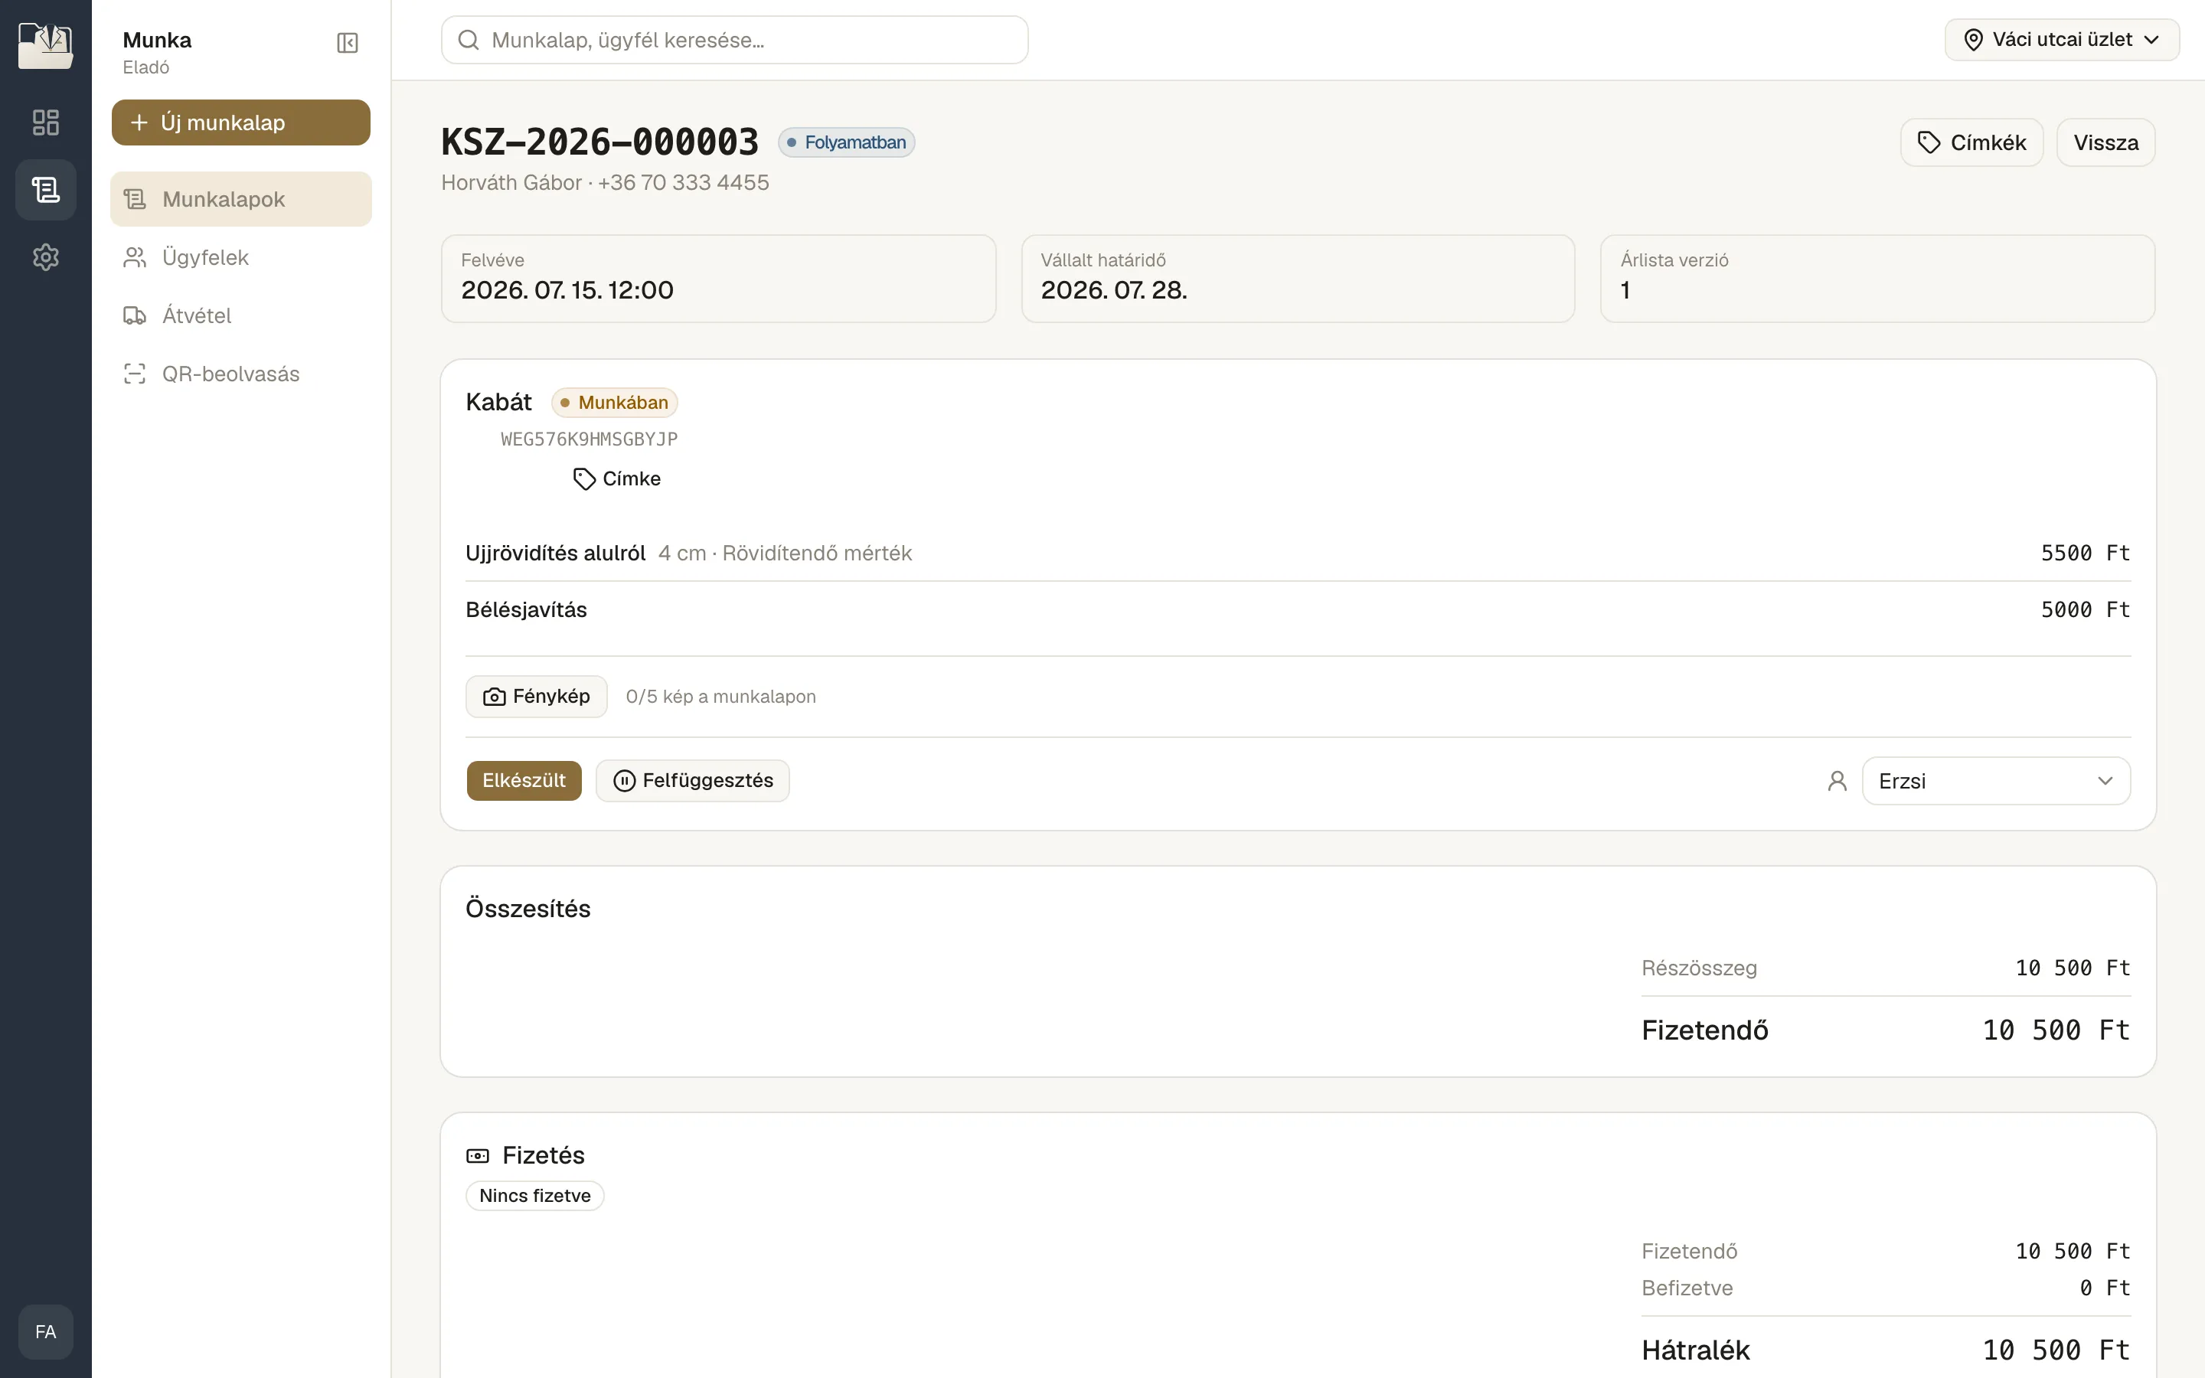This screenshot has width=2205, height=1378.
Task: Collapse the sidebar panel icon
Action: point(347,43)
